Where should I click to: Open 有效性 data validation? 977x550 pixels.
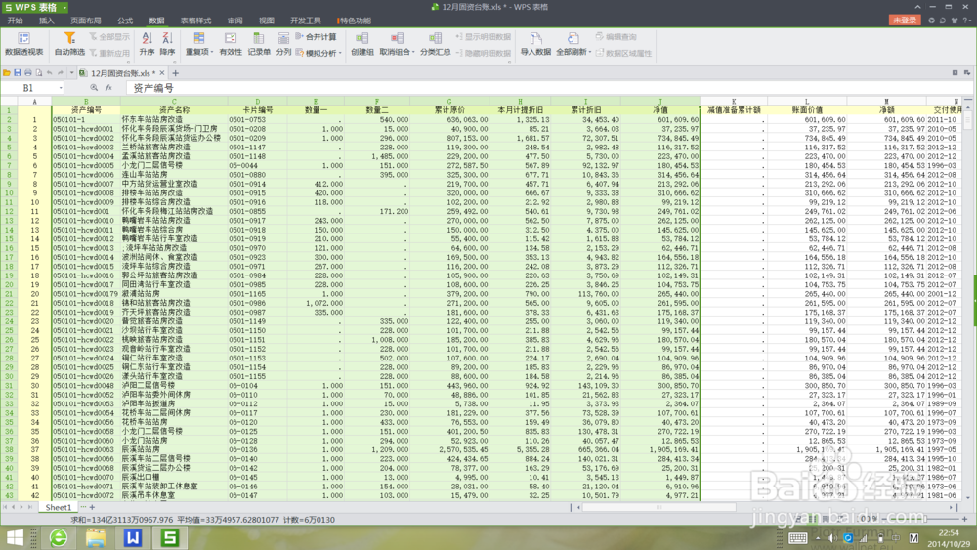tap(231, 44)
